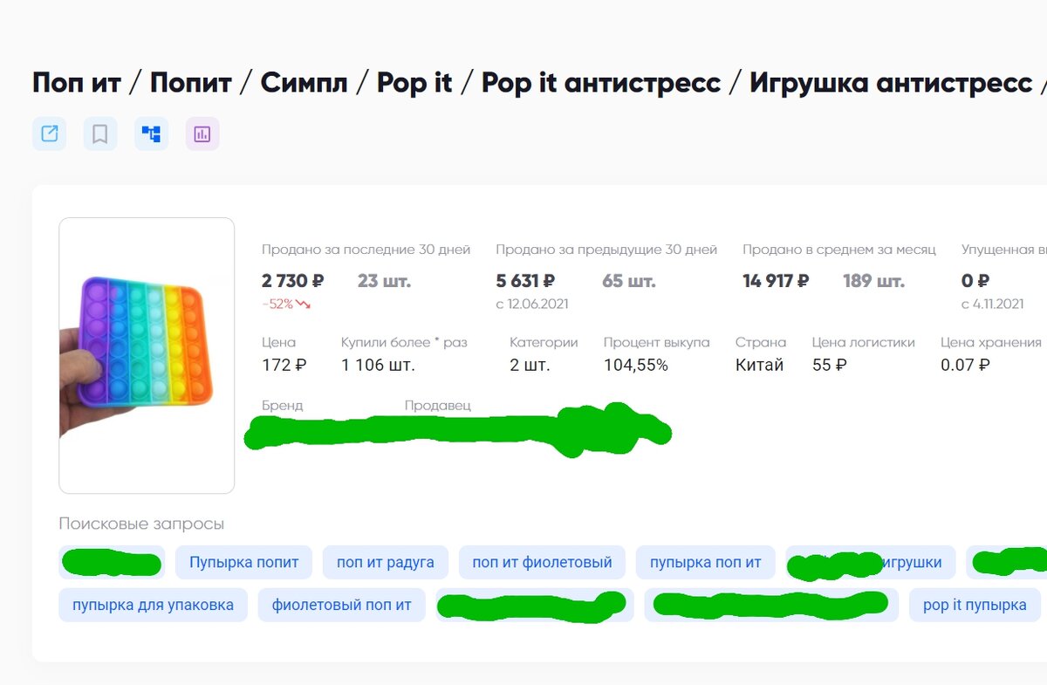Click the 'Китай' country value
Viewport: 1047px width, 685px height.
[759, 365]
